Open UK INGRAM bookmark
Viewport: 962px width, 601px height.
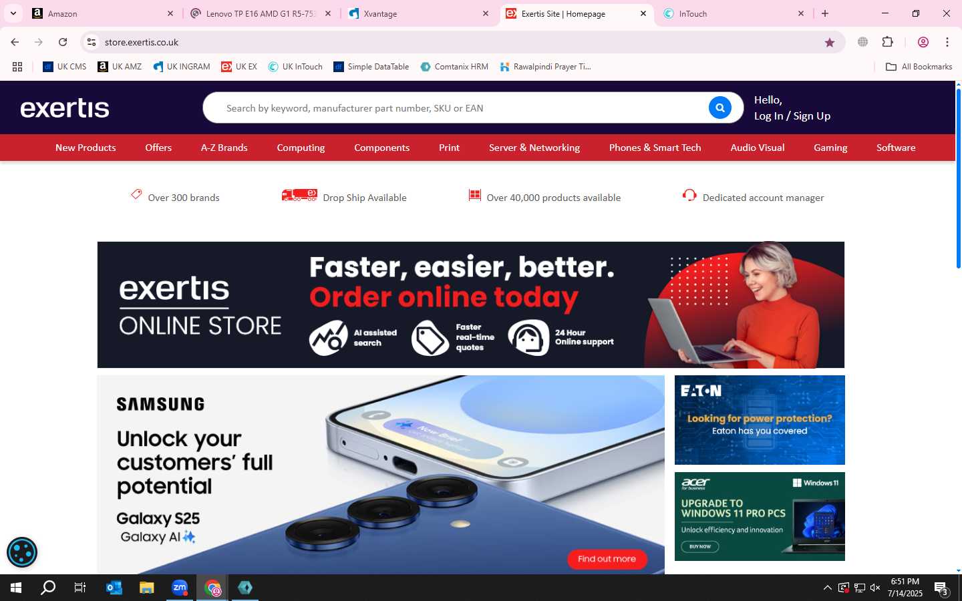(182, 67)
